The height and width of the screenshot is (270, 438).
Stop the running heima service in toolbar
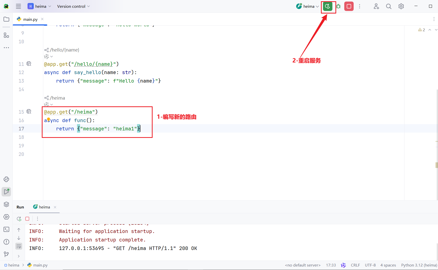(349, 7)
